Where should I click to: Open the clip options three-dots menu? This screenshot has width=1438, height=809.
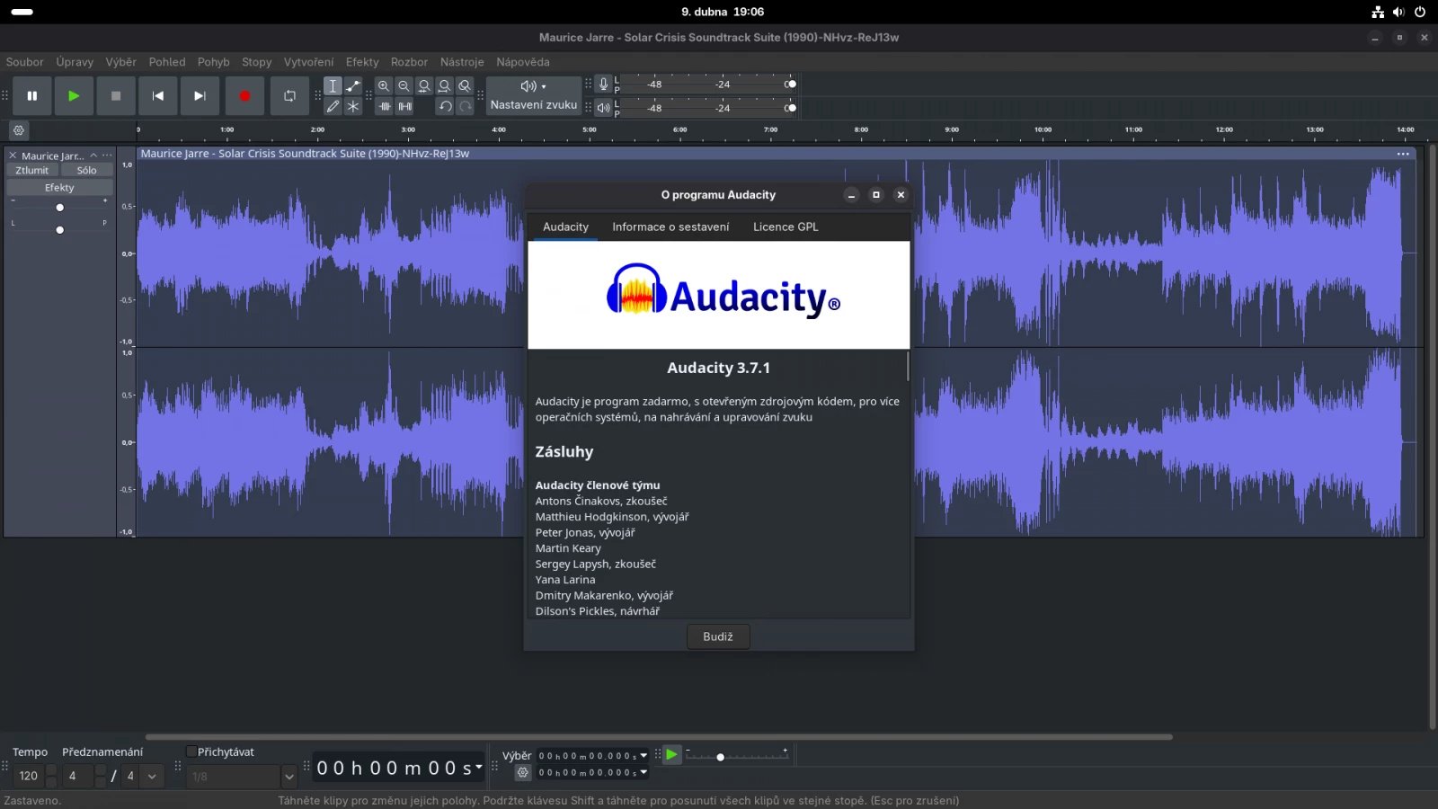[x=1403, y=154]
